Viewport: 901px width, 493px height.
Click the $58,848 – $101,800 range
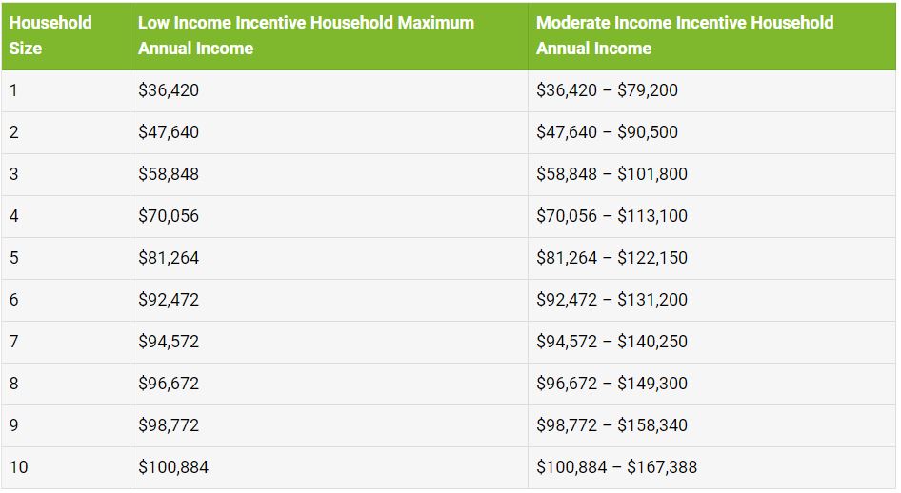[x=611, y=174]
